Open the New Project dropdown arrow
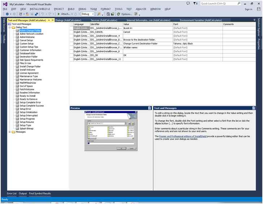Viewport: 263px width, 204px height. [24, 14]
